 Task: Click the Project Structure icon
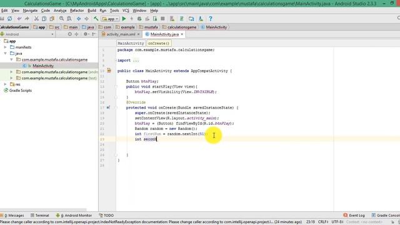pos(191,19)
